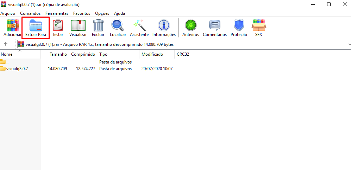Open the Localizar magnifier tool

click(118, 25)
